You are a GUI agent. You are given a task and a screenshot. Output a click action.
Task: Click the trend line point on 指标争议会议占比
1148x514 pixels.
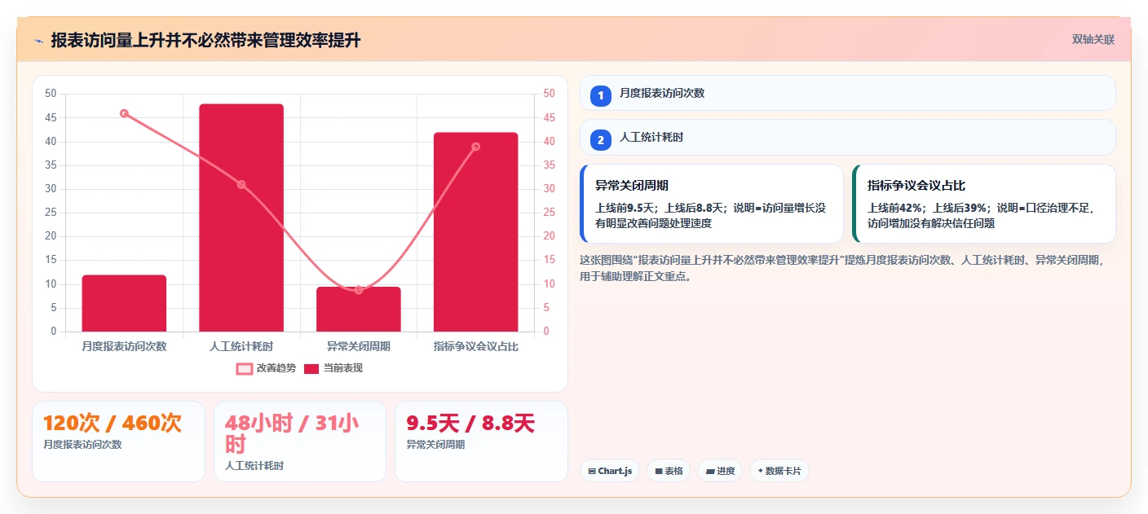coord(476,147)
